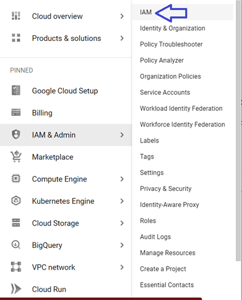The height and width of the screenshot is (300, 242).
Task: Expand the IAM & Admin chevron
Action: 122,135
